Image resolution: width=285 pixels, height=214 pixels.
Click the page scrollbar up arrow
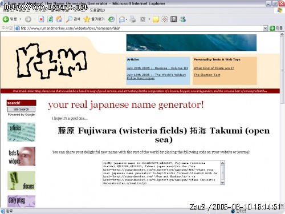pyautogui.click(x=282, y=34)
